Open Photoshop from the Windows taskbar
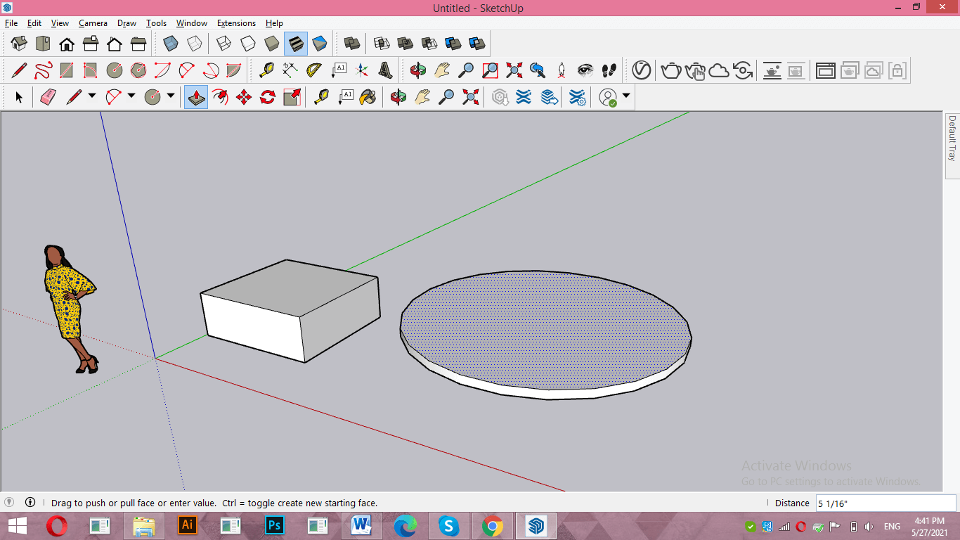Image resolution: width=960 pixels, height=540 pixels. coord(274,525)
